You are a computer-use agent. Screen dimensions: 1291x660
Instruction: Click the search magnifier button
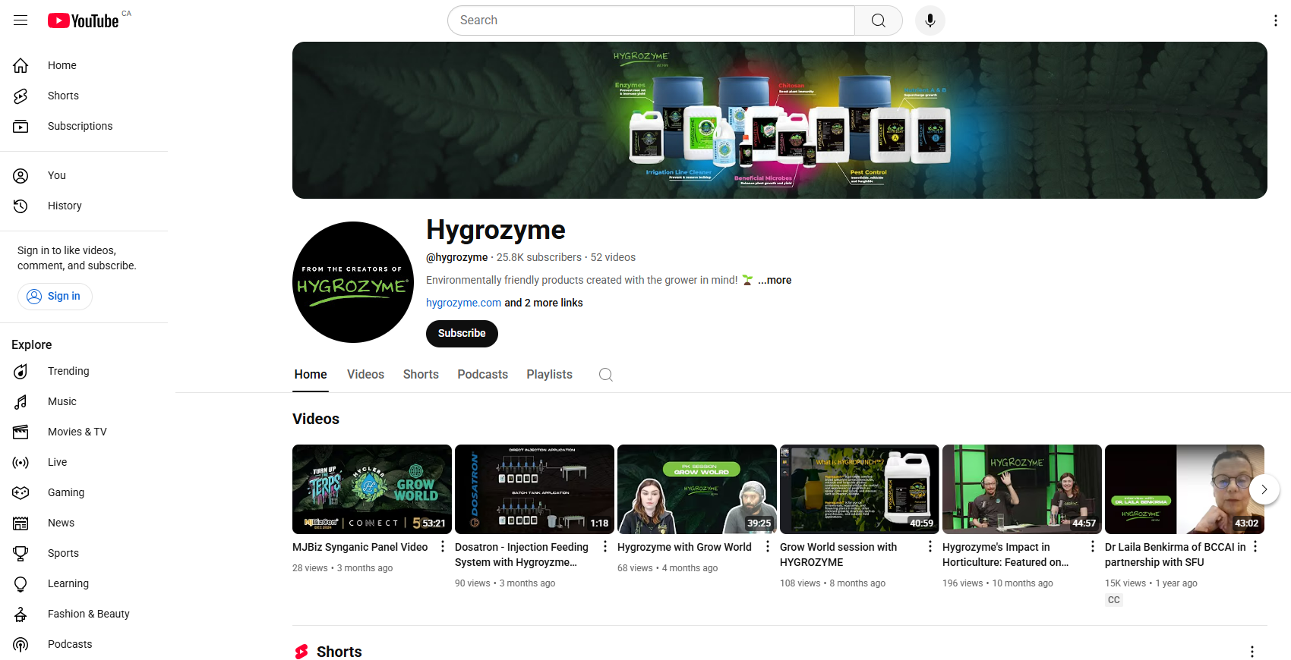(x=879, y=20)
